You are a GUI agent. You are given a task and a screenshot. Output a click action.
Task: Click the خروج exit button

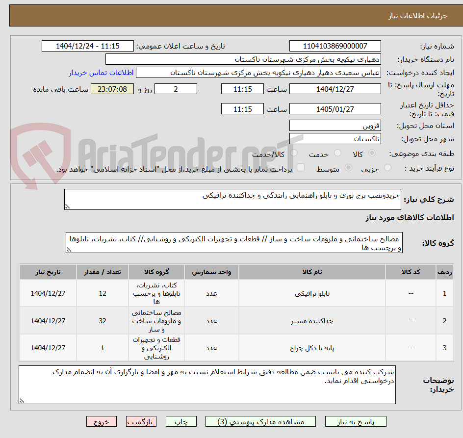click(x=102, y=421)
